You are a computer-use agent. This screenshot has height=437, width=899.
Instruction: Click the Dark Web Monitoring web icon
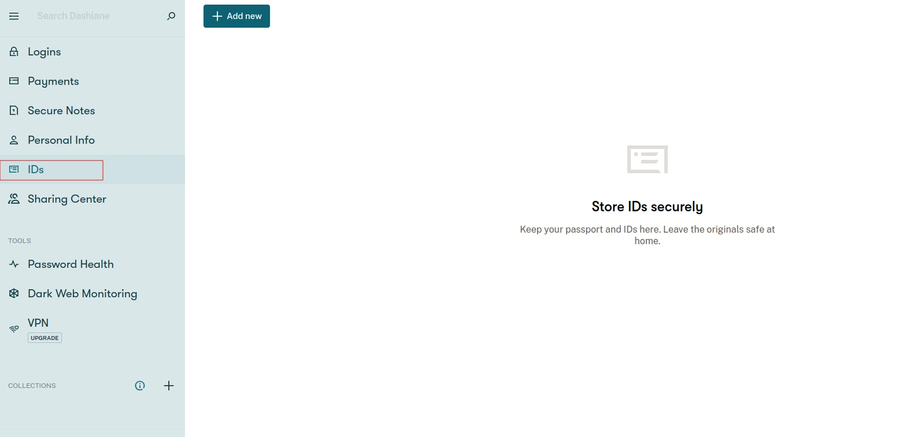point(14,294)
